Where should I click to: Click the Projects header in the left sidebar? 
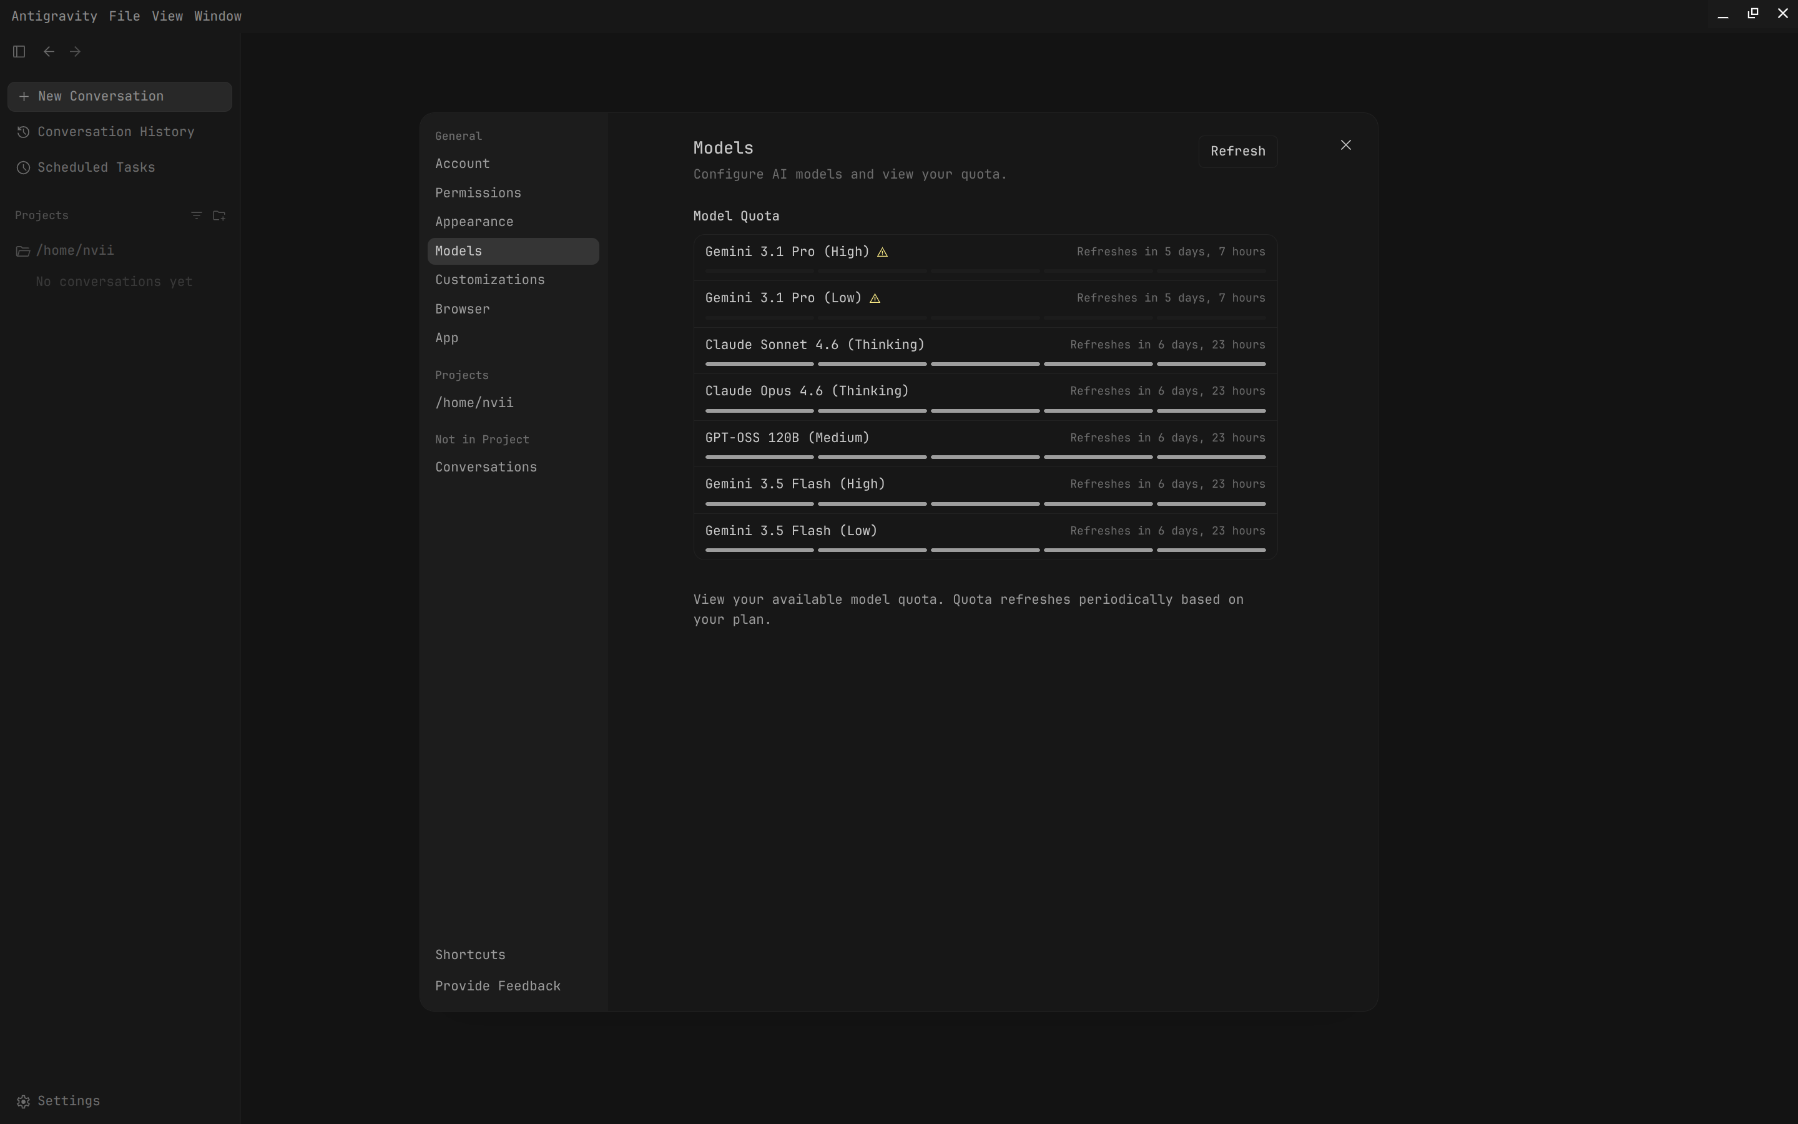[42, 215]
